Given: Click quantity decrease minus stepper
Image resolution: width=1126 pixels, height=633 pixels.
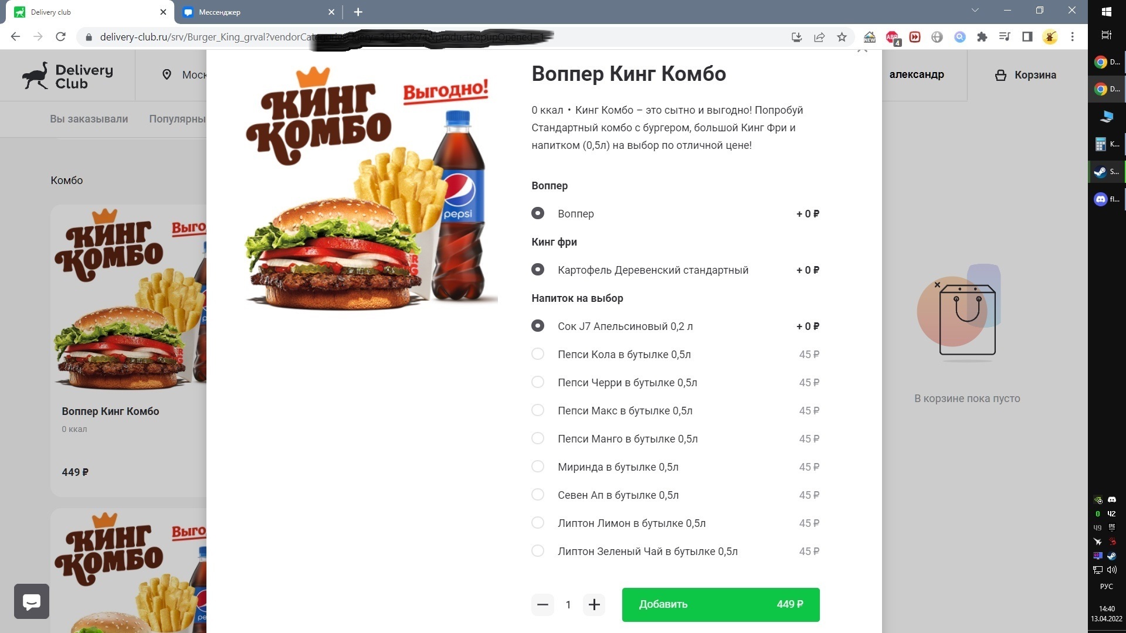Looking at the screenshot, I should [541, 604].
